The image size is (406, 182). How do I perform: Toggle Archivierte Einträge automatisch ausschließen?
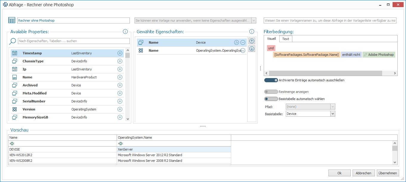(x=271, y=80)
